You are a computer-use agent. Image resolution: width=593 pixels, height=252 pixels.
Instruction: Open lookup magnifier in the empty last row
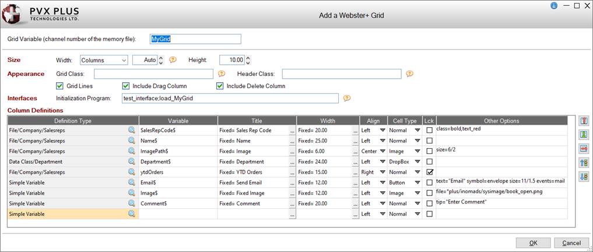[132, 213]
